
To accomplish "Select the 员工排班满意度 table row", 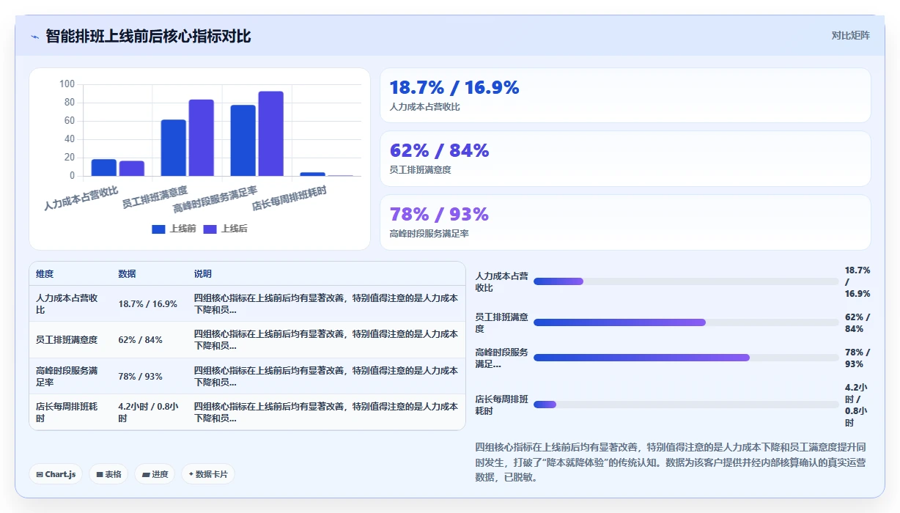I will click(247, 340).
